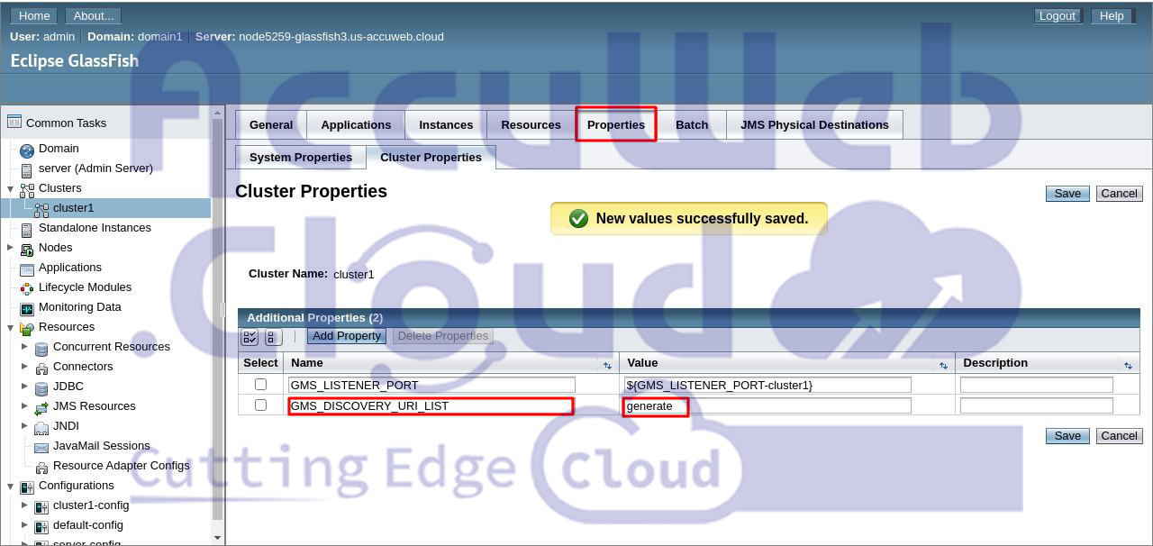Click the Domain globe icon
The height and width of the screenshot is (546, 1153).
(x=27, y=150)
